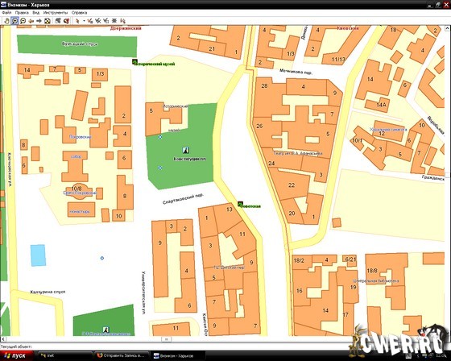Click the Хоральная синагога label
The image size is (451, 361).
click(388, 130)
